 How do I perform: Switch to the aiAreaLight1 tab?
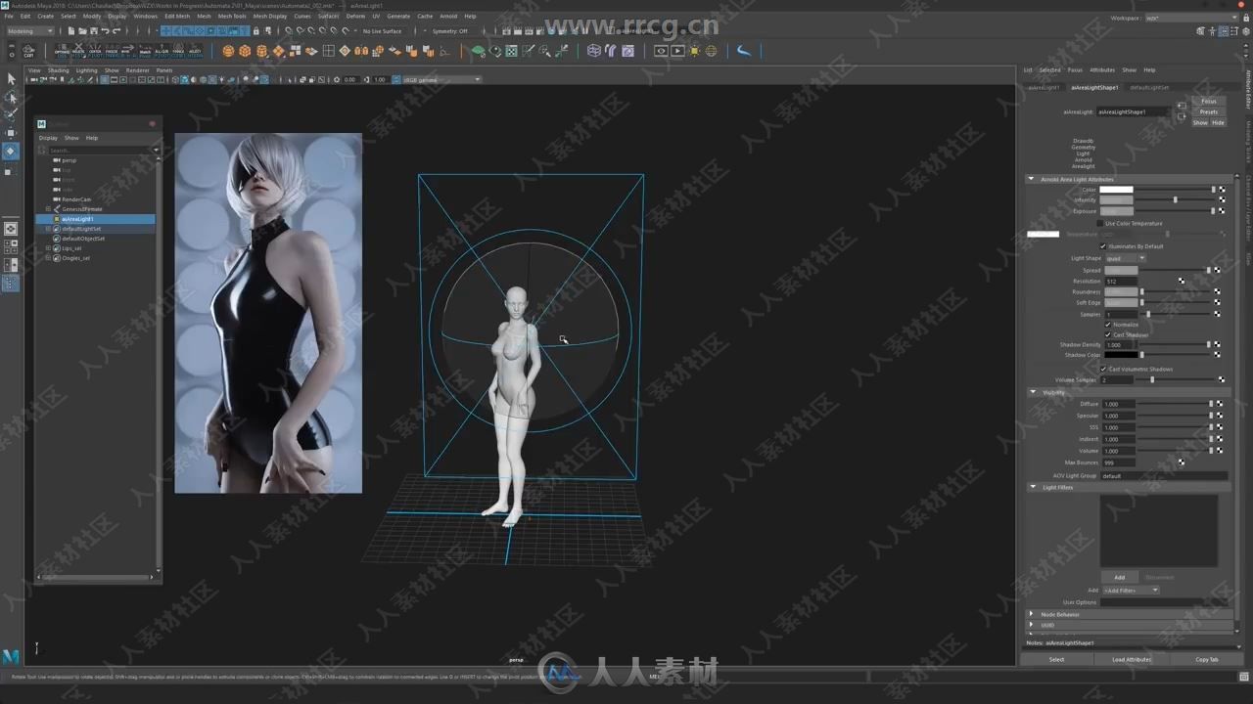pyautogui.click(x=1044, y=87)
